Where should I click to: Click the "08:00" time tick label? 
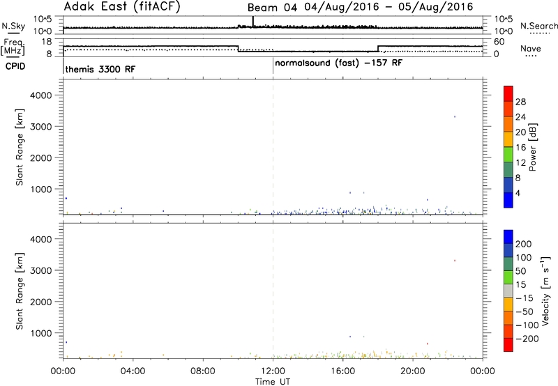202,371
